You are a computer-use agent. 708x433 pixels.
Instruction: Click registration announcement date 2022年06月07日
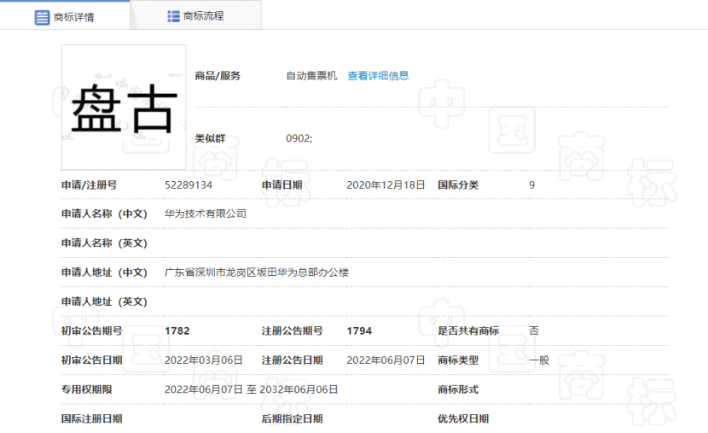click(x=386, y=360)
